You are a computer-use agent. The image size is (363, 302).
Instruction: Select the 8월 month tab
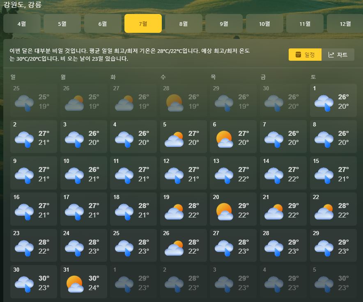pos(184,23)
